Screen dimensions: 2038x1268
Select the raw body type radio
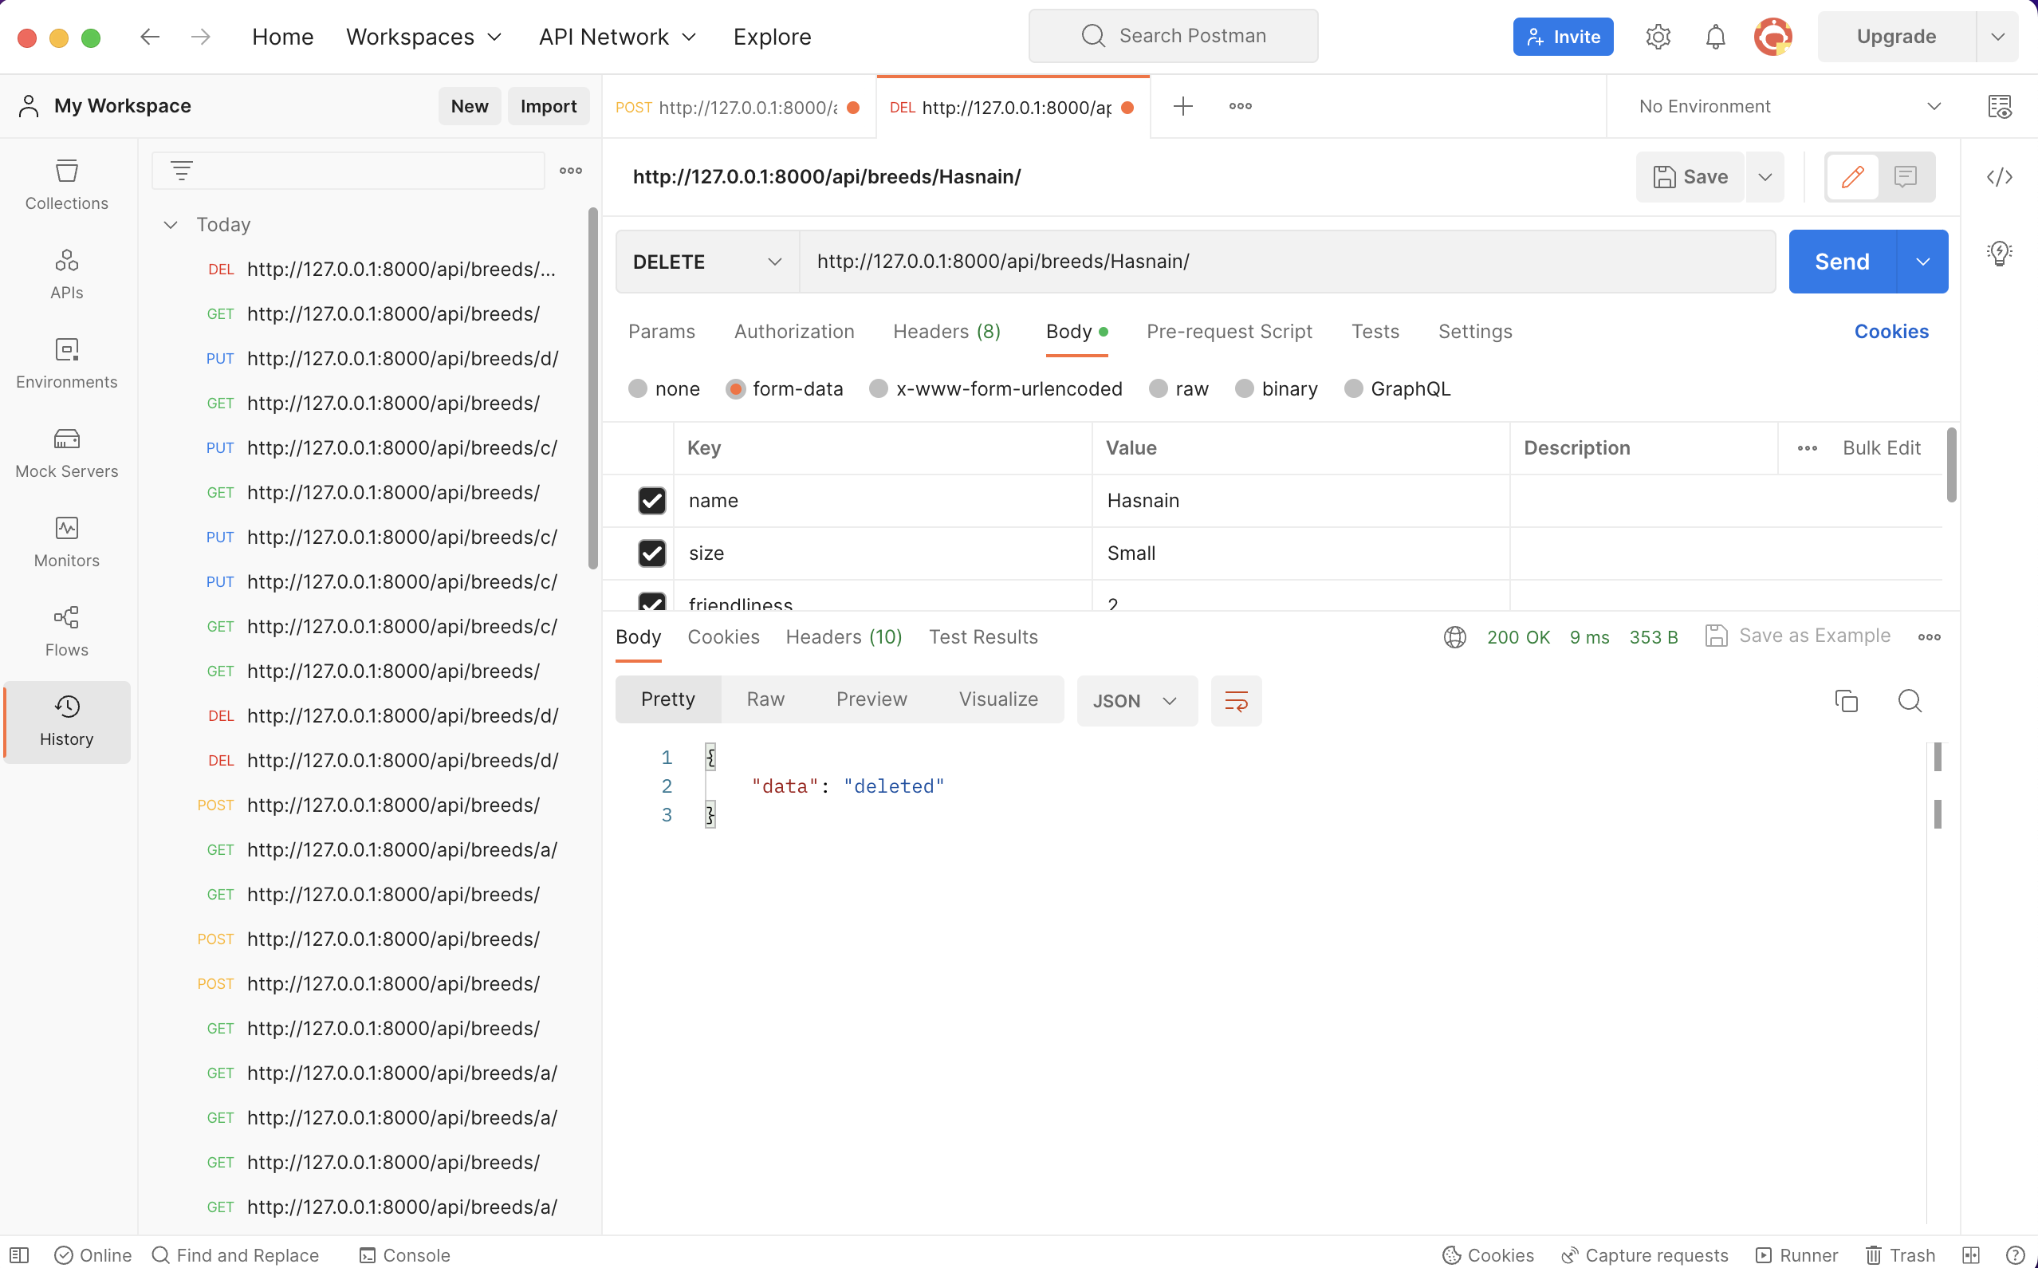[1158, 389]
